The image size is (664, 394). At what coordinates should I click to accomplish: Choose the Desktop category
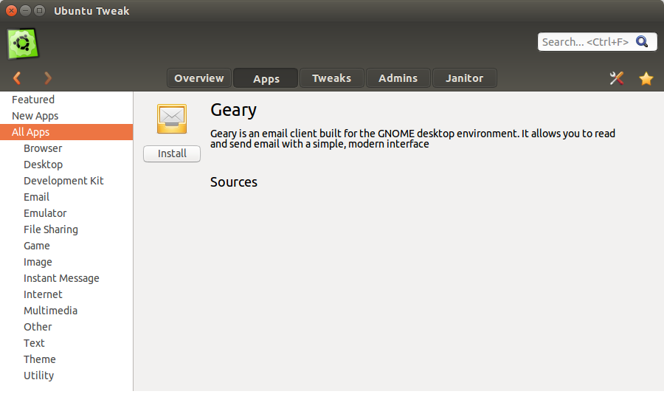point(66,165)
